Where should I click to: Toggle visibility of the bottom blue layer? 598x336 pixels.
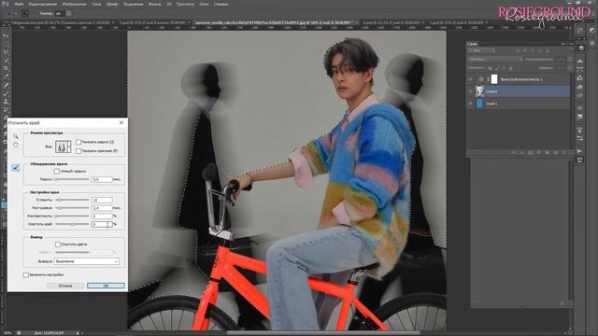(470, 104)
